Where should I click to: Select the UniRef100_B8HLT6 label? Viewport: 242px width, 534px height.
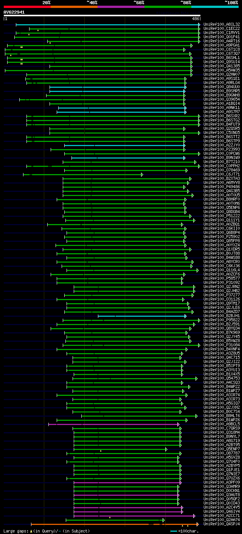tap(222, 416)
